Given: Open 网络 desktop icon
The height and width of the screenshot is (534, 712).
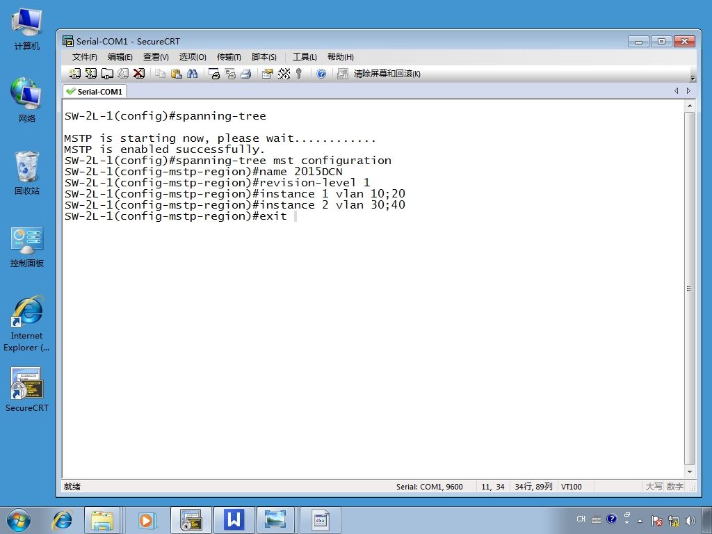Looking at the screenshot, I should (27, 100).
